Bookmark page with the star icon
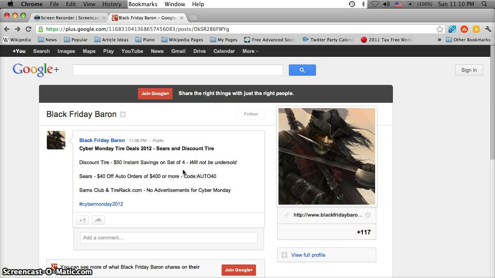This screenshot has width=495, height=278. [x=440, y=29]
